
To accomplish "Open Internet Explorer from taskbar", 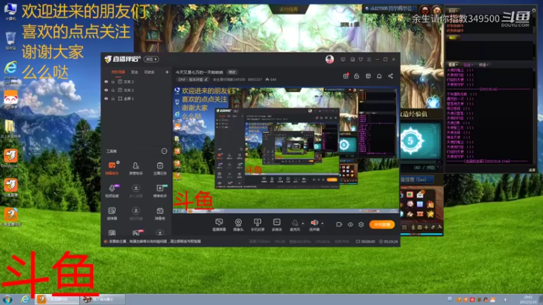I will [x=25, y=299].
